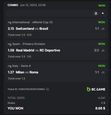
Task: Open statistics icon for Milan vs Roma
Action: [x=103, y=72]
